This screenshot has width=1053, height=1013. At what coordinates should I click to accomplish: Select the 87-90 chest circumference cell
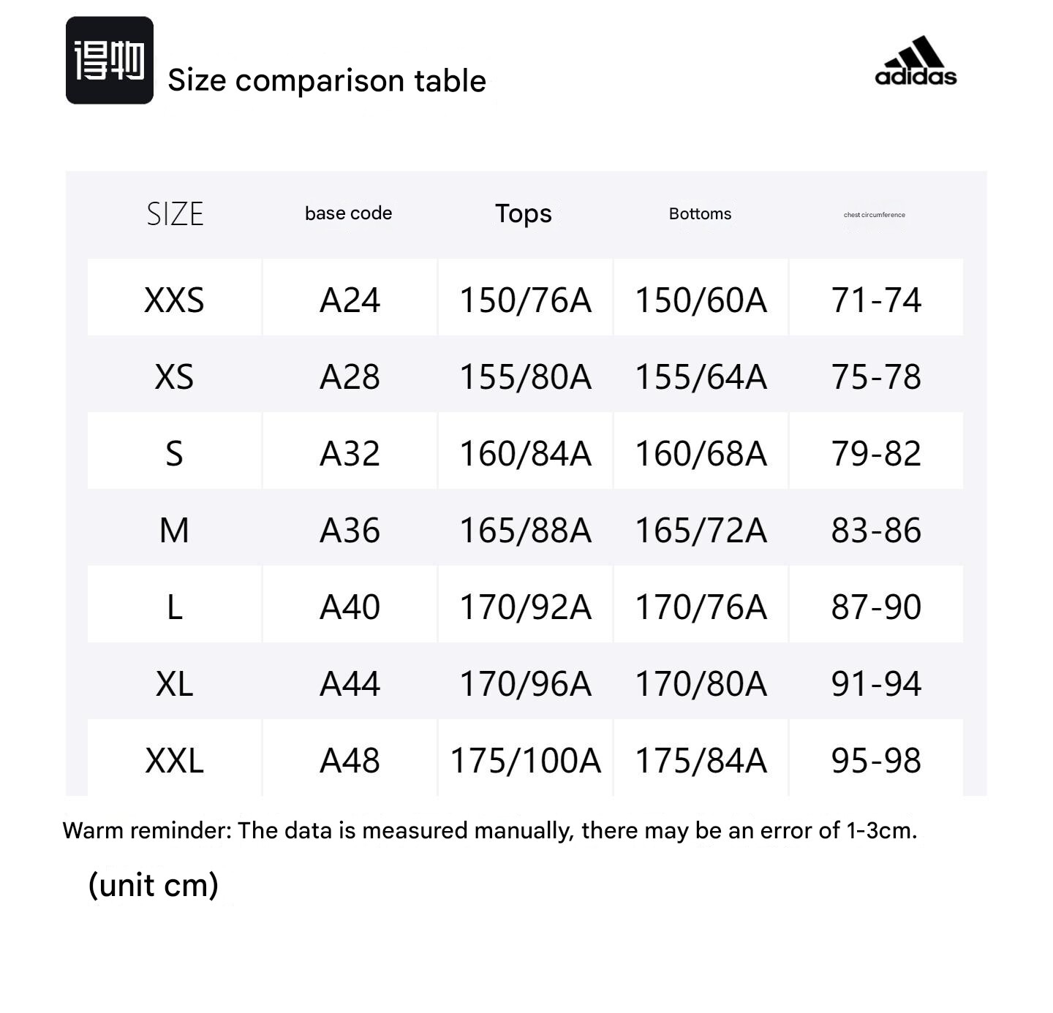(x=876, y=607)
